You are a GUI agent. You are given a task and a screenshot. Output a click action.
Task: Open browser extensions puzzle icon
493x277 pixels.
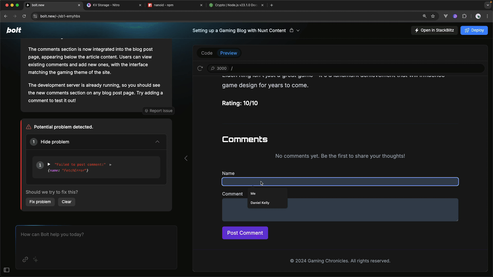pos(464,16)
